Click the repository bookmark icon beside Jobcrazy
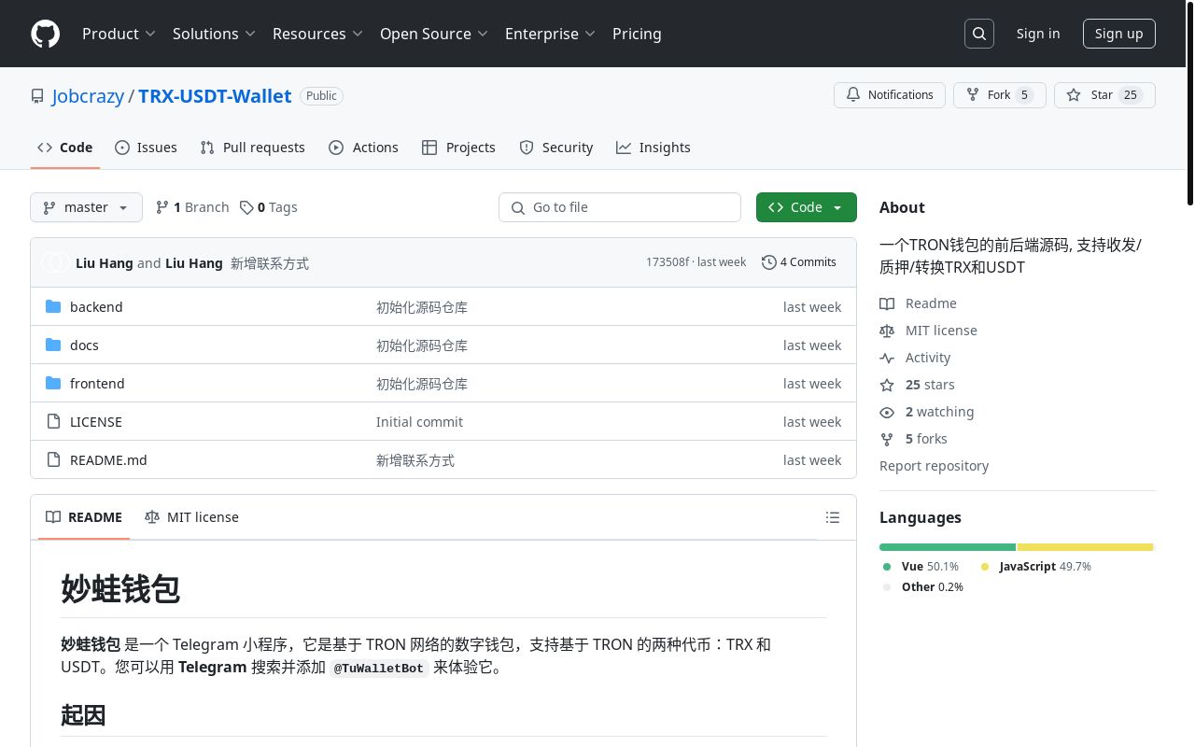This screenshot has height=747, width=1195. click(x=37, y=95)
